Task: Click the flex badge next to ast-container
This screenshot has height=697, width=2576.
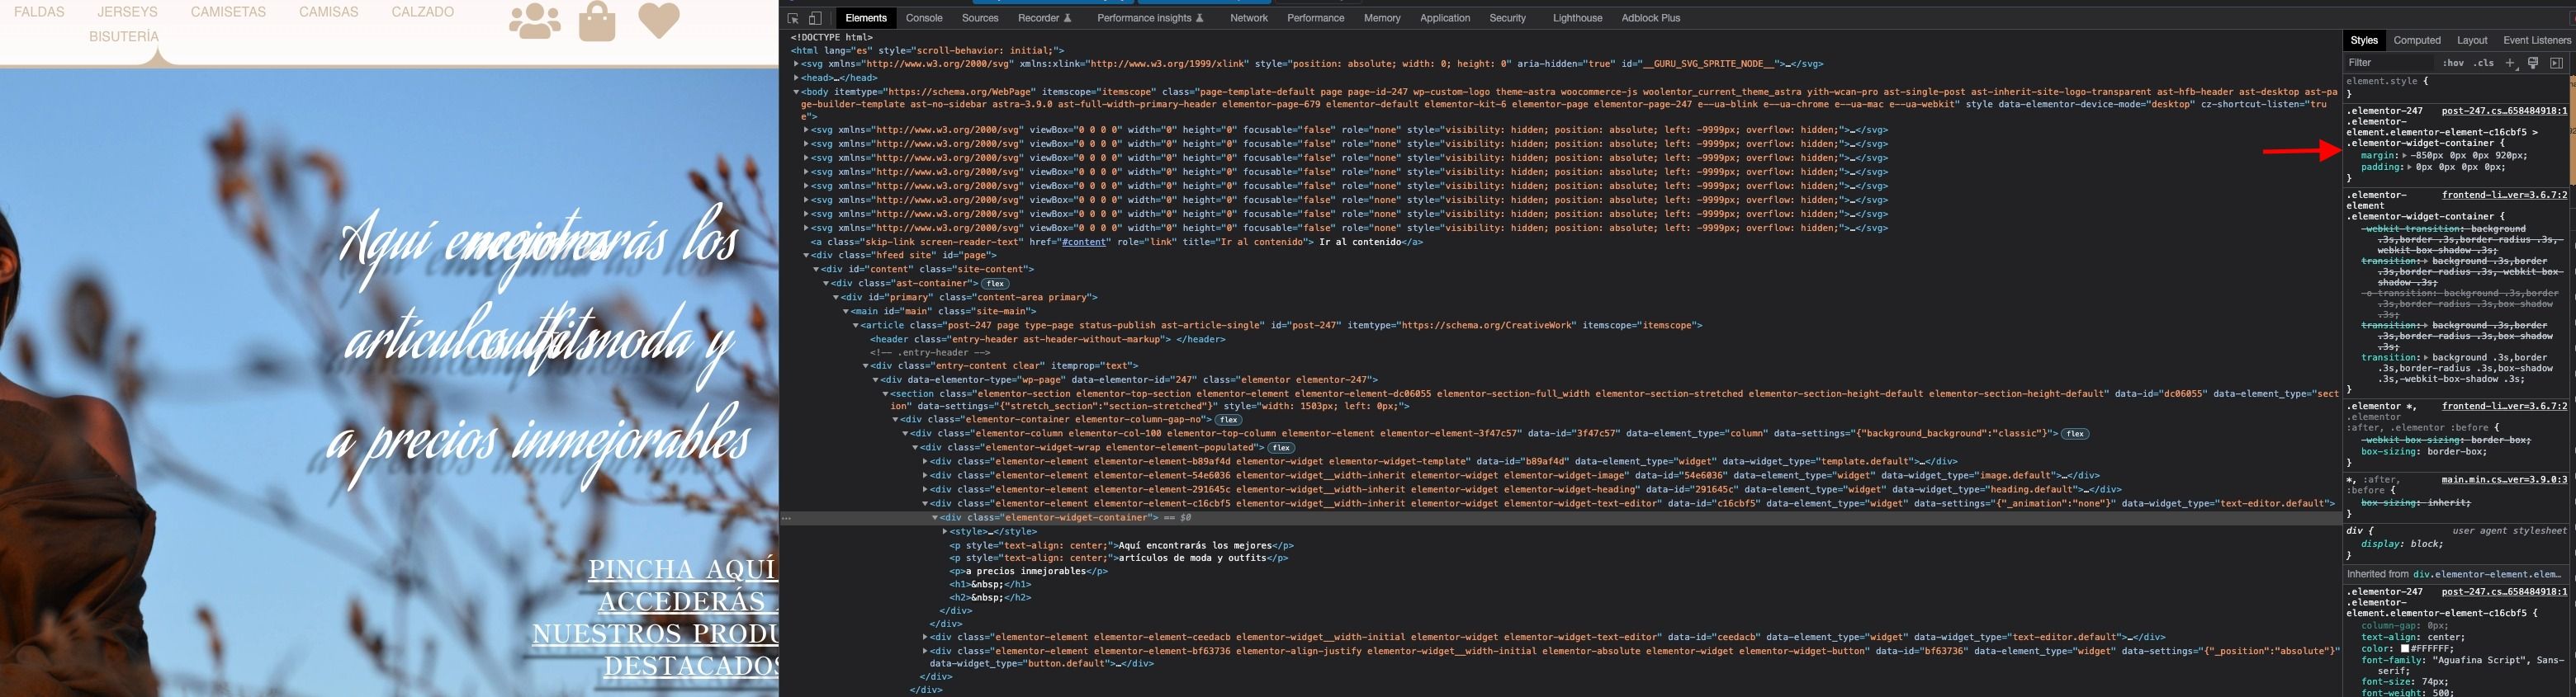Action: tap(995, 284)
